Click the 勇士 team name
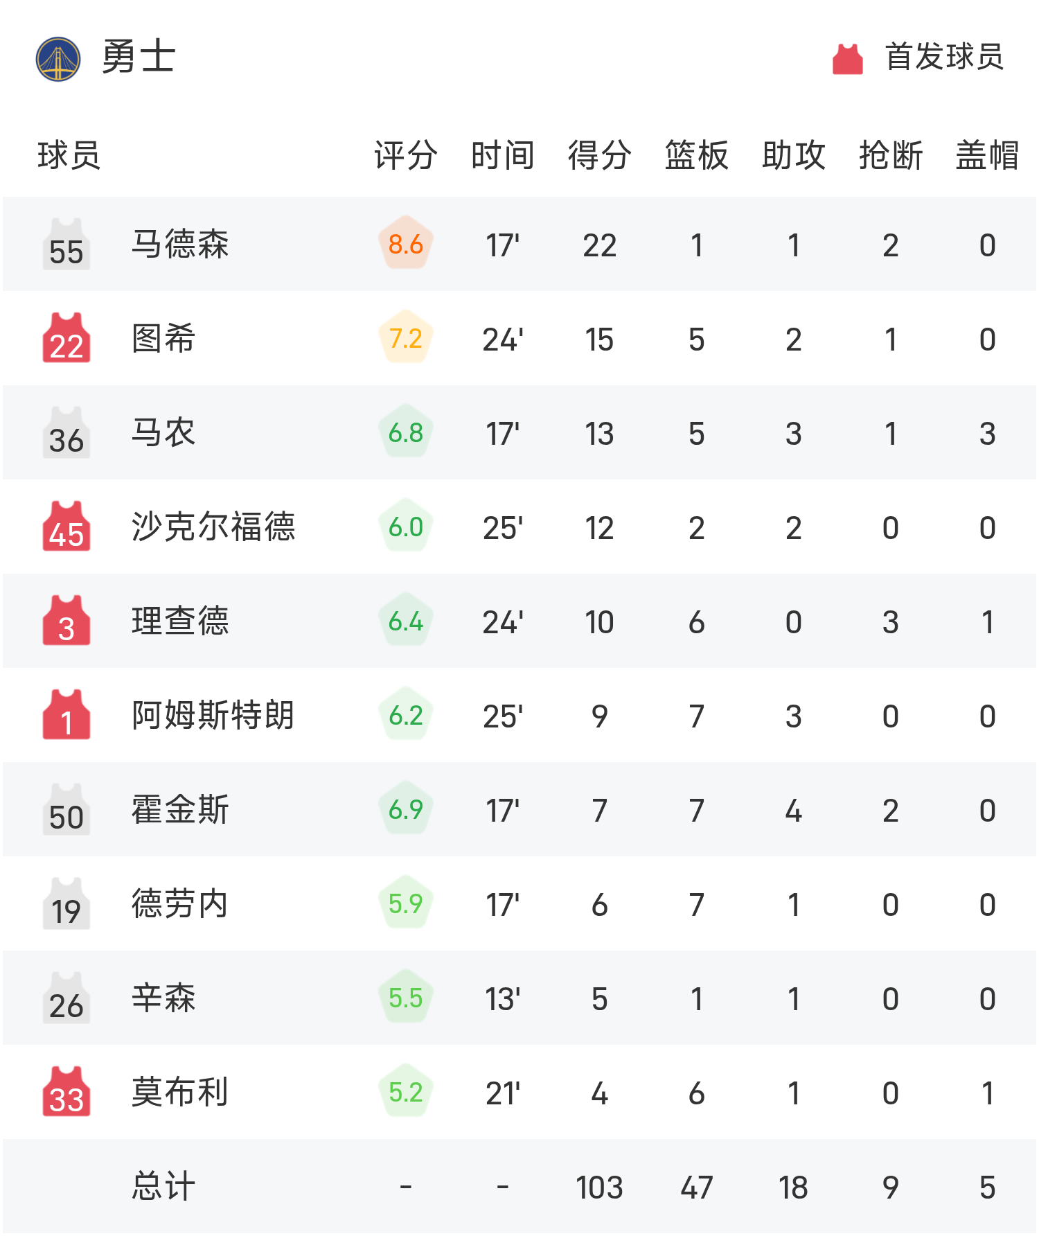The width and height of the screenshot is (1039, 1236). pyautogui.click(x=139, y=57)
